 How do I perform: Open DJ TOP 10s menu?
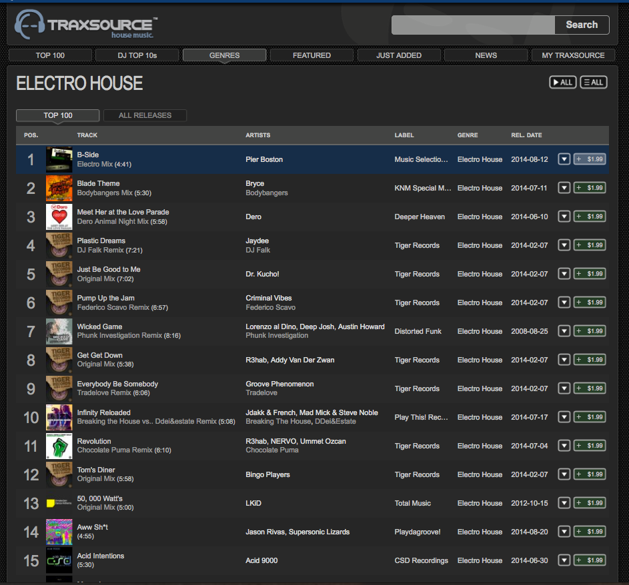click(x=137, y=55)
